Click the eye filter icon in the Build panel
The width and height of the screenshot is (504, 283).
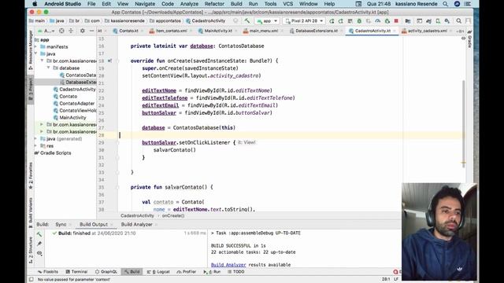coord(39,253)
